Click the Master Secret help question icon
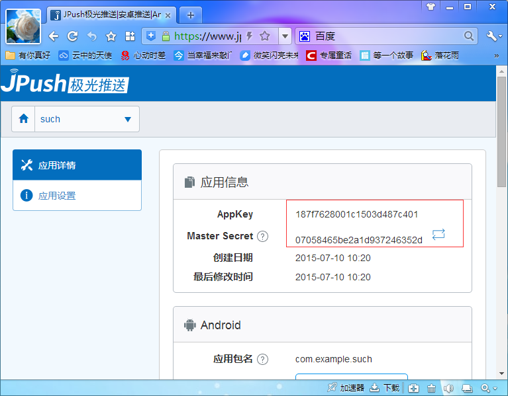 click(262, 236)
